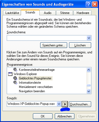The image size is (99, 122).
Task: Click the Speichern unter button
Action: [x=54, y=45]
